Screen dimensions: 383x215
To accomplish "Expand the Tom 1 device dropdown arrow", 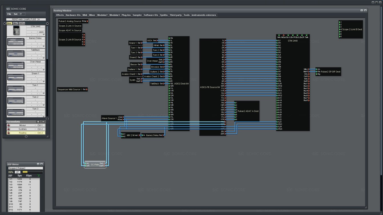I will pyautogui.click(x=44, y=93).
